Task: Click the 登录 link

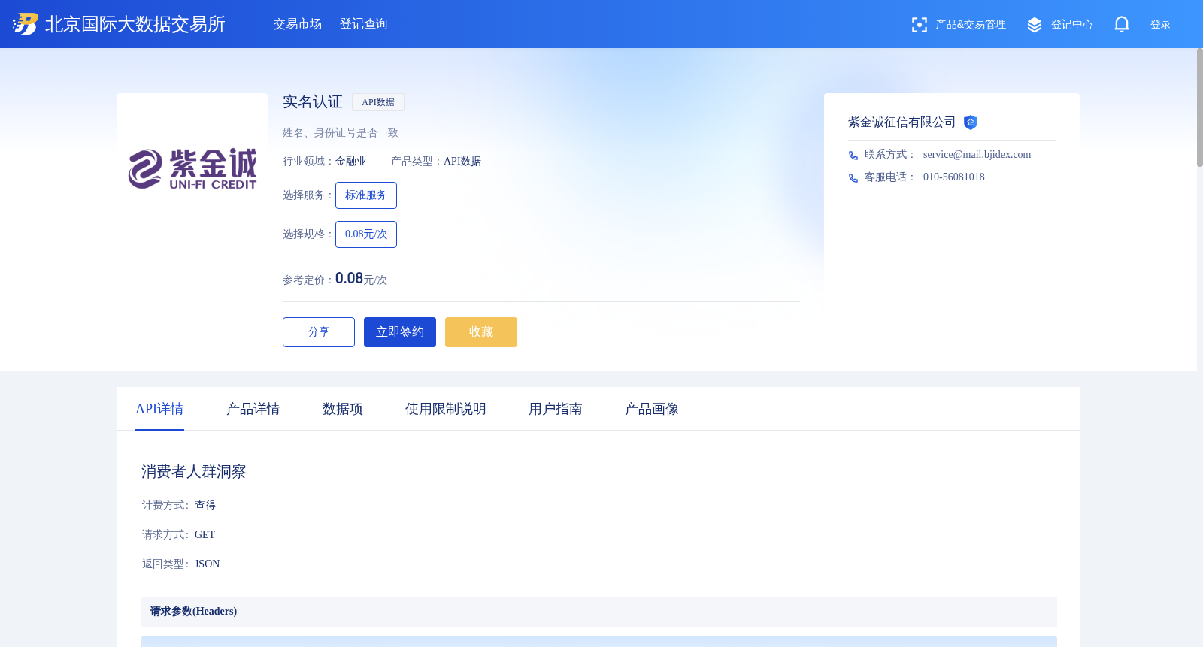Action: click(1161, 25)
